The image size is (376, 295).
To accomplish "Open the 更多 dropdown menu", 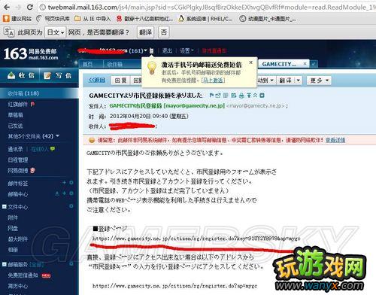I will (319, 81).
